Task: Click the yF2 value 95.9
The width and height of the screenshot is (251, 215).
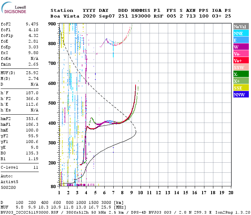Action: (33, 136)
